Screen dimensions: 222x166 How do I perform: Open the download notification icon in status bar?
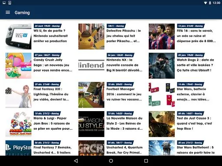pyautogui.click(x=10, y=3)
